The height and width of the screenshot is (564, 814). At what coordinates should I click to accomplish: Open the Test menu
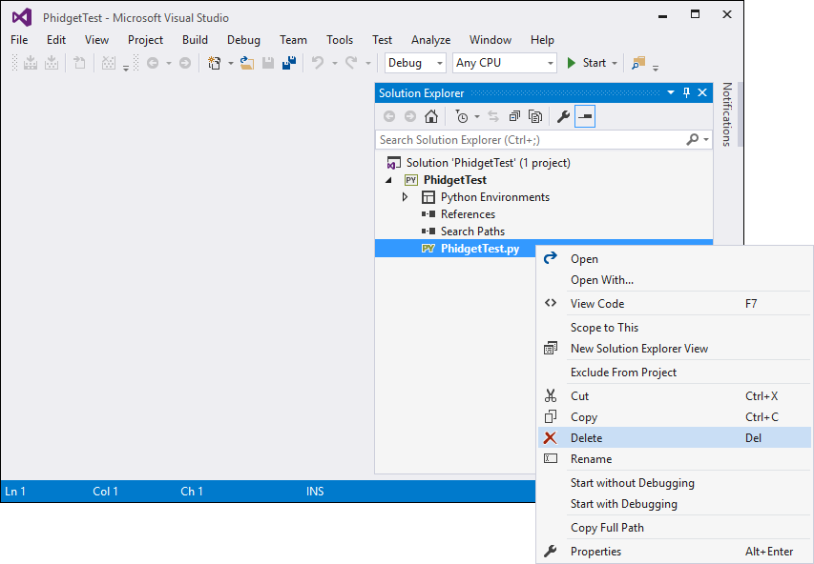(x=382, y=40)
